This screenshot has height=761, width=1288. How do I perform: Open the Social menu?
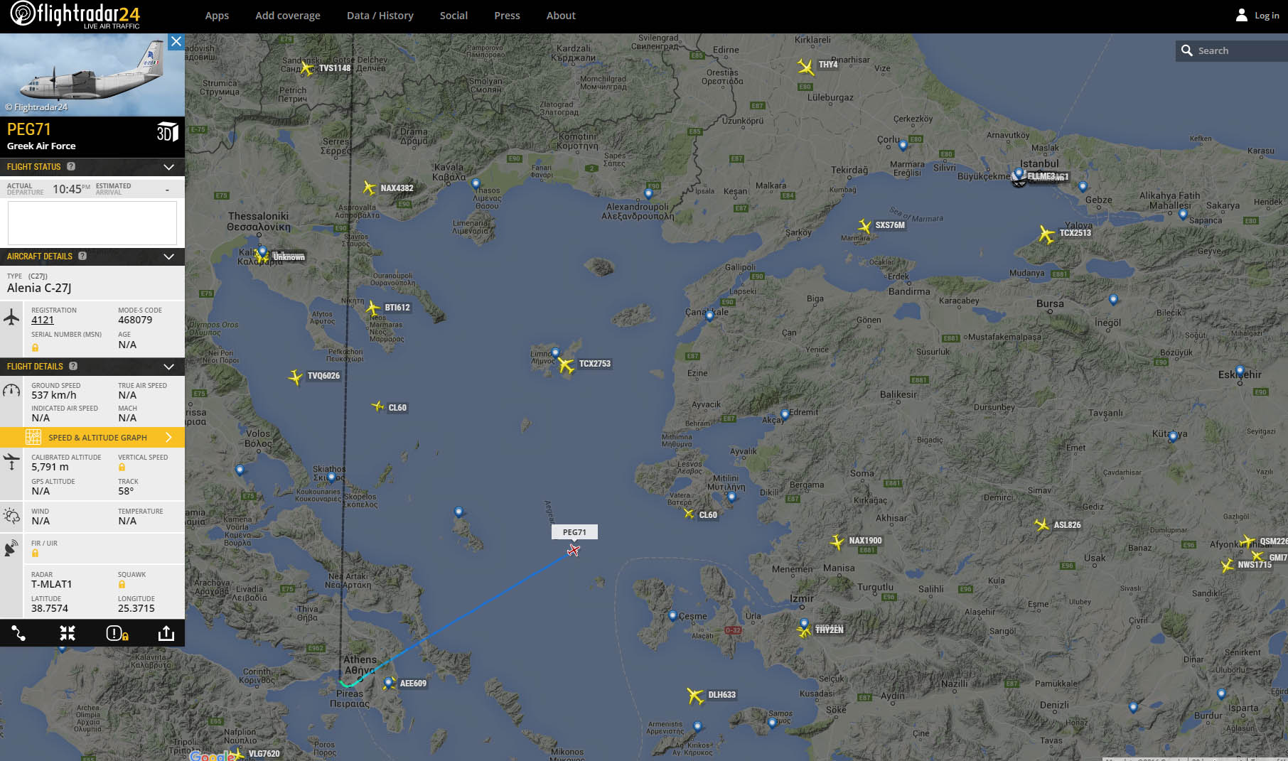(x=454, y=16)
